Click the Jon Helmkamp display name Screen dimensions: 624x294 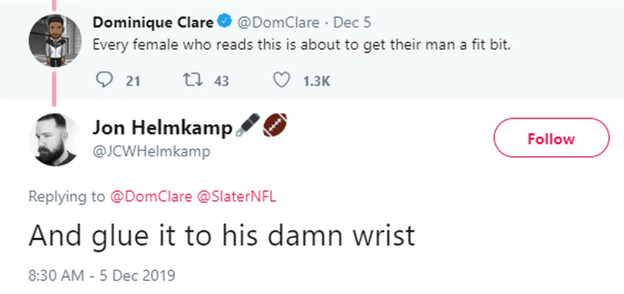pos(162,128)
